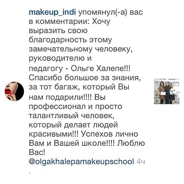Tap the OLGA KHALEPA banner text in thumbnail
The image size is (184, 184).
coord(167,82)
